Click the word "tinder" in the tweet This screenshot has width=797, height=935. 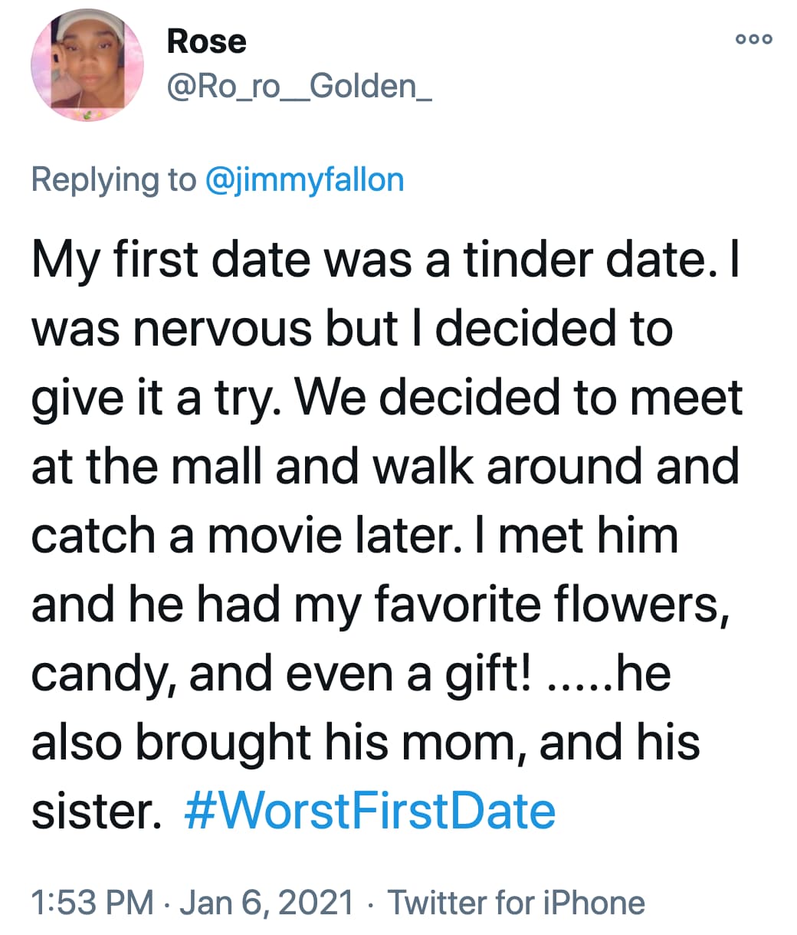(529, 259)
